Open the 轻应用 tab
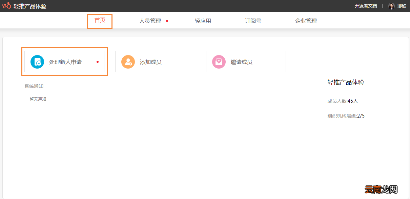This screenshot has height=199, width=410. click(203, 21)
